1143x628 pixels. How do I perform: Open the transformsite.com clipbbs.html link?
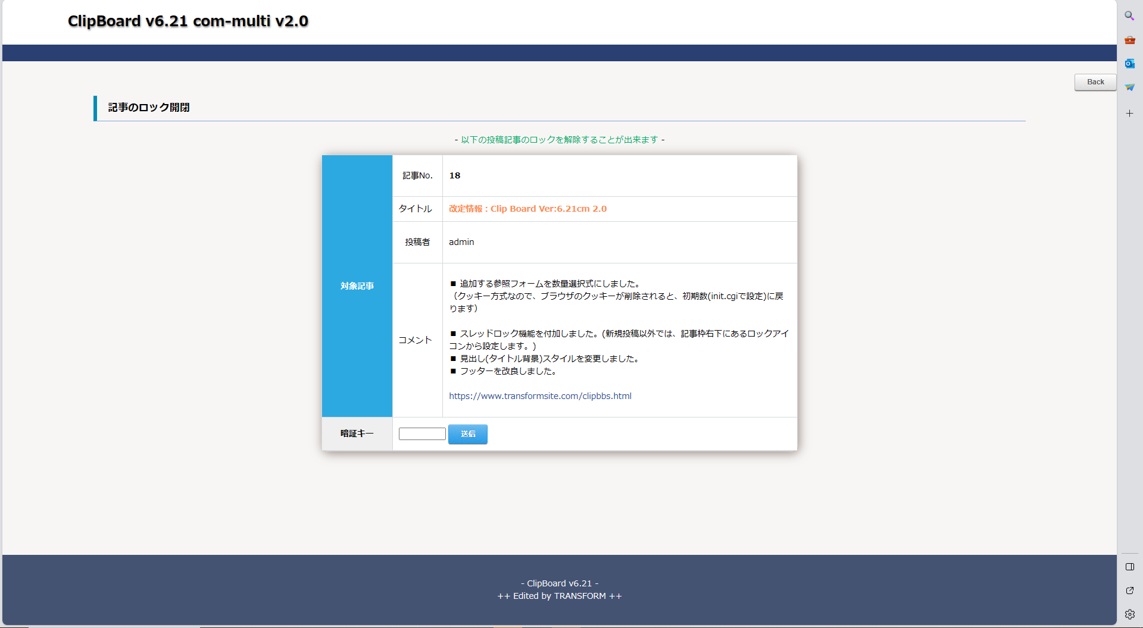[540, 396]
